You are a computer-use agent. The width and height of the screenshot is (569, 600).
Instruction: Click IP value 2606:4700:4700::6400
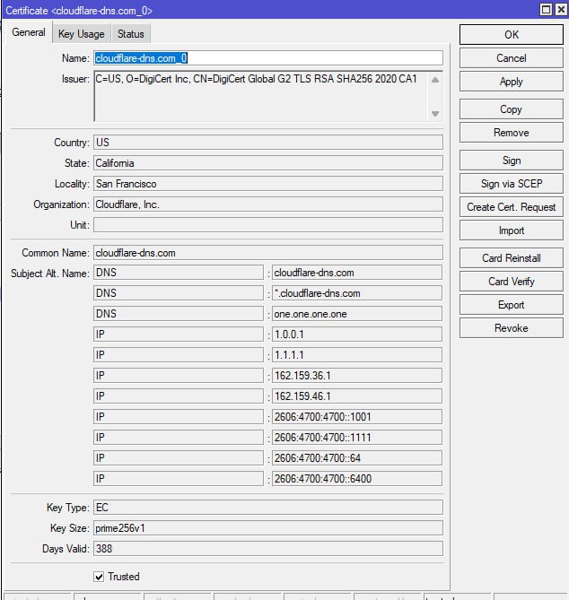click(357, 479)
